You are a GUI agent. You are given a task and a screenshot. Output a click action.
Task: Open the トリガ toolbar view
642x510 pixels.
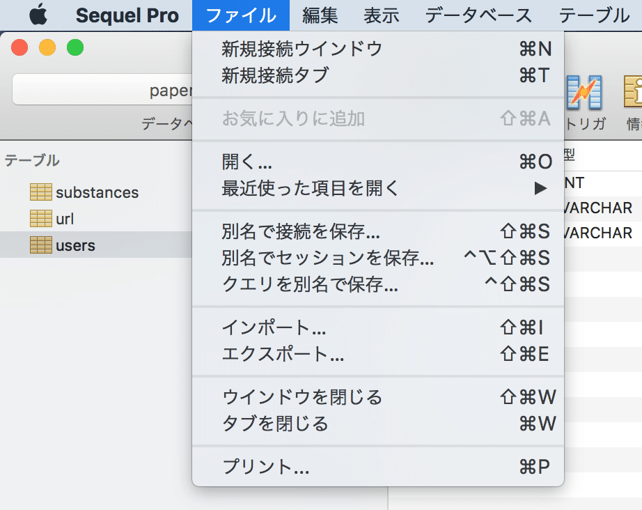click(x=584, y=102)
